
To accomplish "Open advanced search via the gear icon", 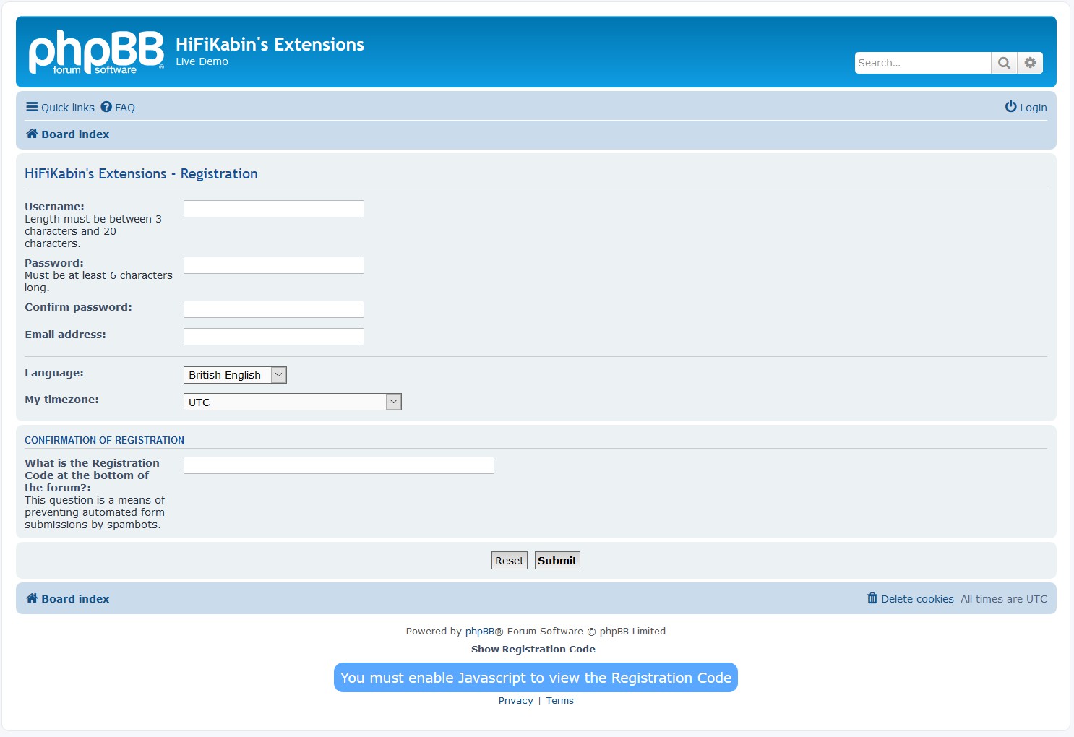I will (1031, 63).
